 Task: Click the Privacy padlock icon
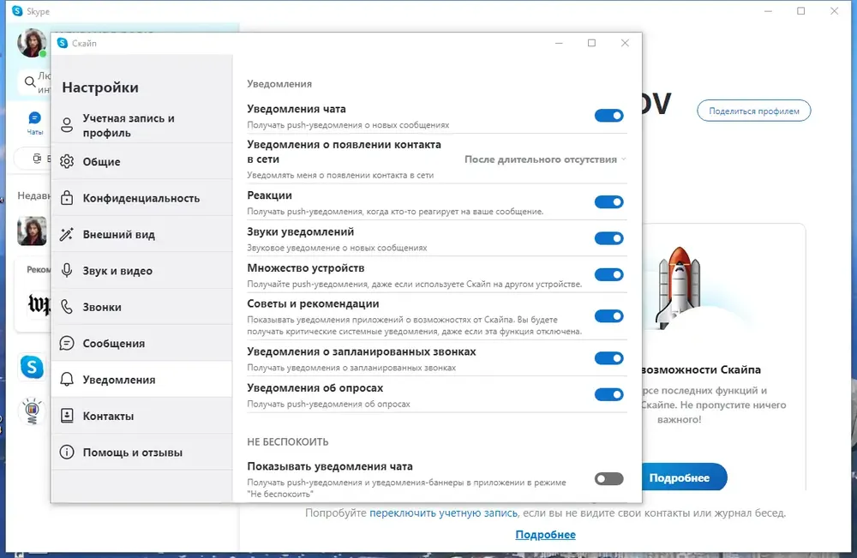tap(67, 198)
